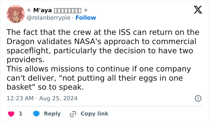The image size is (209, 122).
Task: Click the like count number 1
Action: click(21, 114)
